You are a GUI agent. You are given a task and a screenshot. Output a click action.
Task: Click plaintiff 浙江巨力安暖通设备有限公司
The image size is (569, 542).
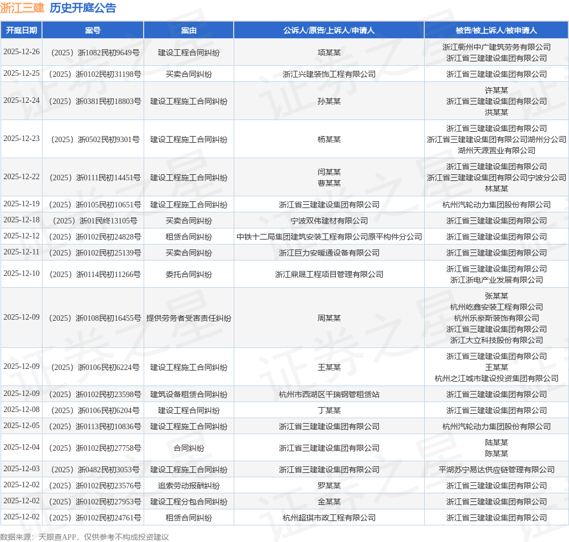click(329, 253)
